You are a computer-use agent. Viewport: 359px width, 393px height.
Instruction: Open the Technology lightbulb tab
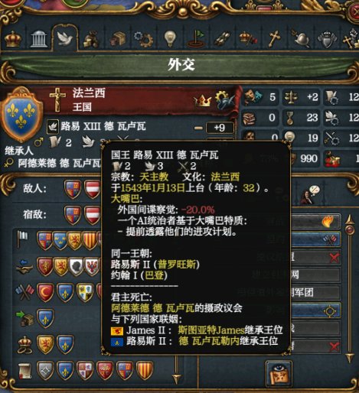coord(170,39)
